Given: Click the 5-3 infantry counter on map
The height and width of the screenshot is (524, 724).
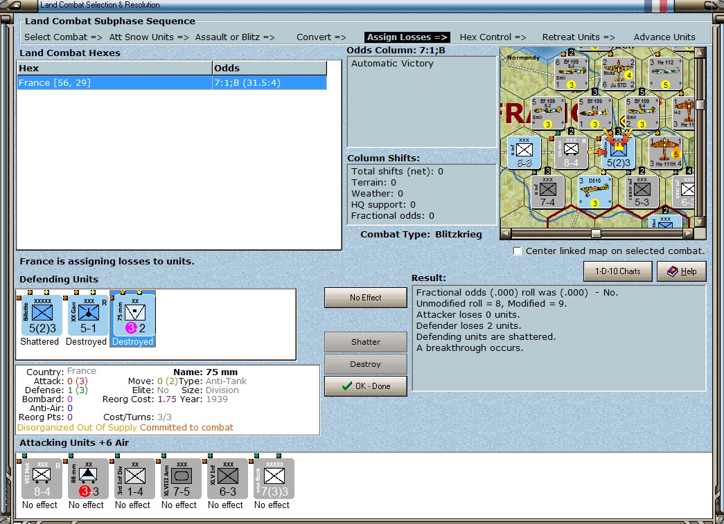Looking at the screenshot, I should [642, 192].
